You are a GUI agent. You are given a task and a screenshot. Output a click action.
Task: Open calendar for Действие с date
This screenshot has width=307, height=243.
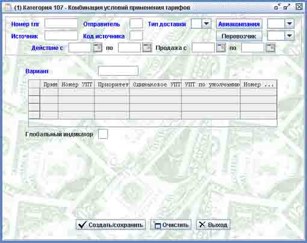click(98, 48)
